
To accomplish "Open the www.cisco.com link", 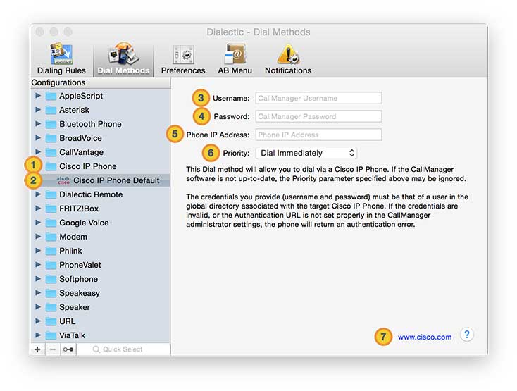I will coord(425,337).
